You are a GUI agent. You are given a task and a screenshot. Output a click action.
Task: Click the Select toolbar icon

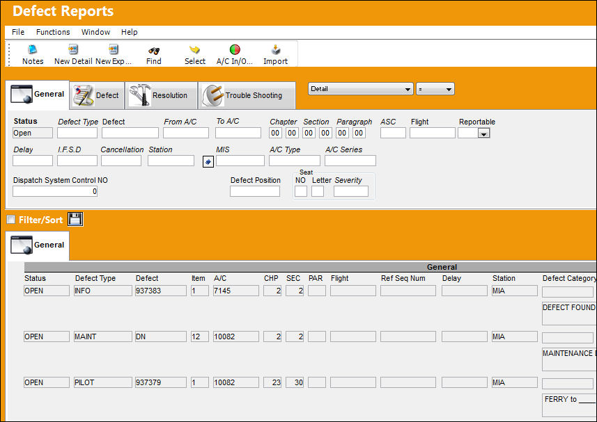point(195,55)
